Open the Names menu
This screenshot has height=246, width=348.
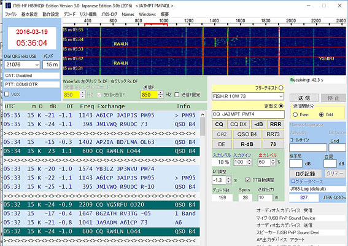click(128, 15)
